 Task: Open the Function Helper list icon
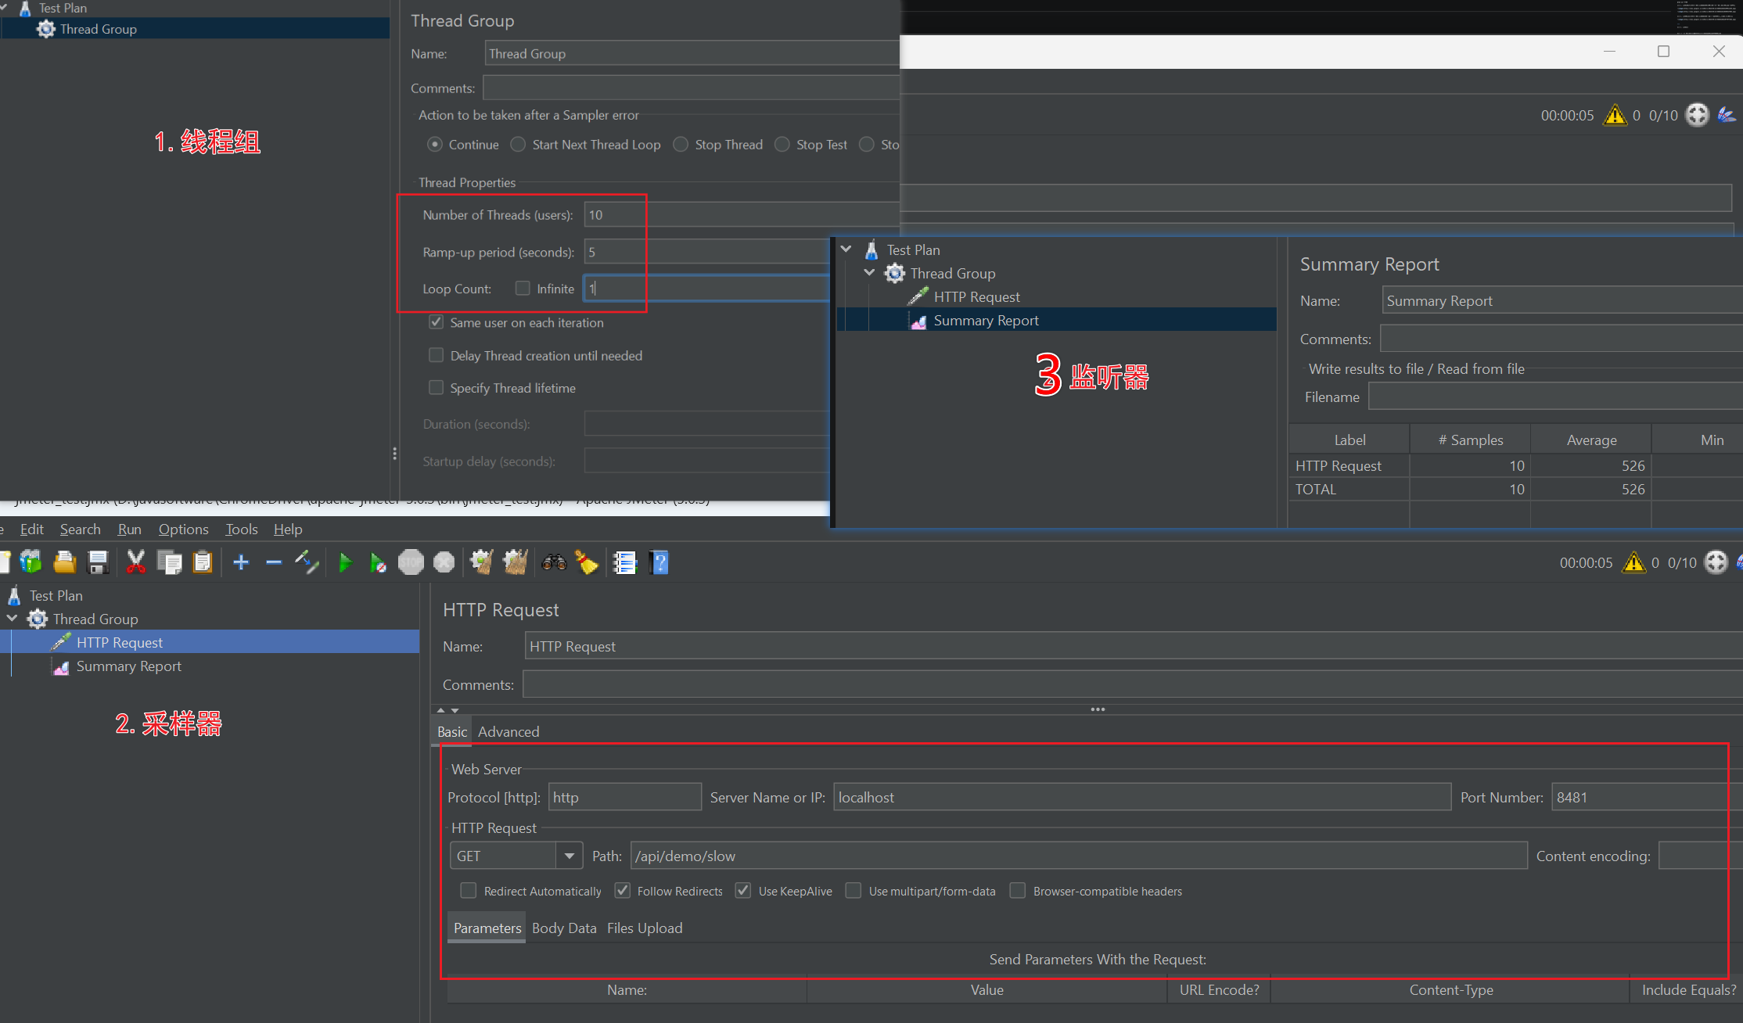coord(625,562)
